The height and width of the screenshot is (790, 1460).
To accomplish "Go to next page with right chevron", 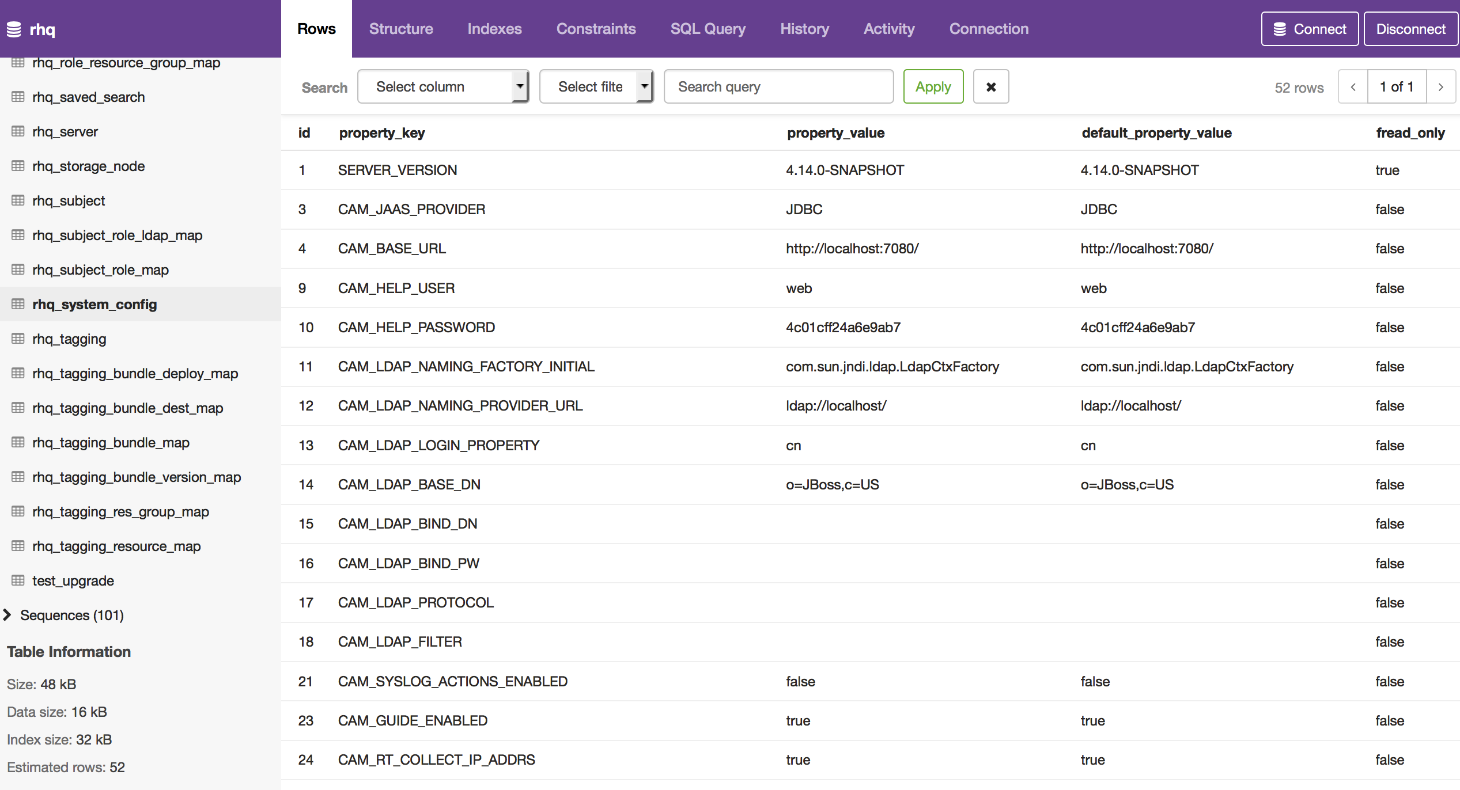I will tap(1440, 87).
